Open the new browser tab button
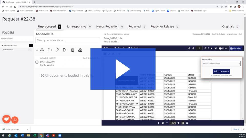246x138 pixels. coord(35,2)
